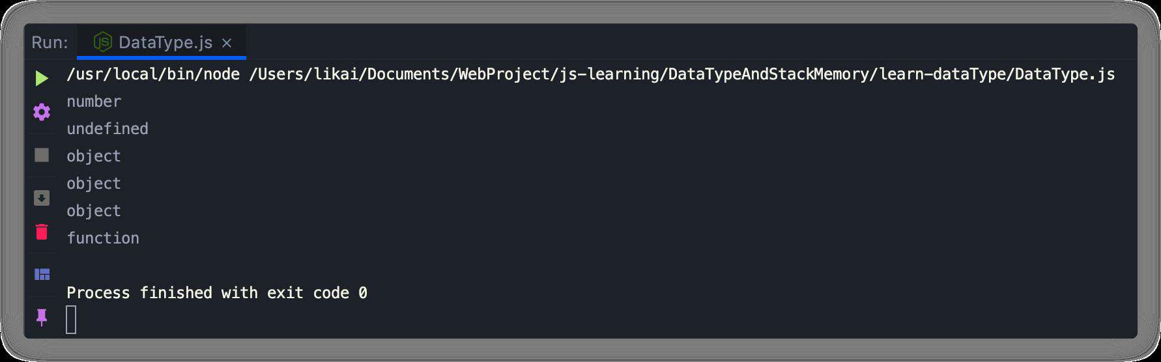Stop the process with the square icon

point(42,155)
